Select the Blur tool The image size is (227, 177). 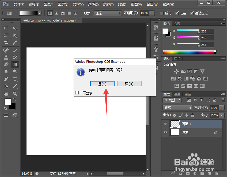click(x=6, y=71)
